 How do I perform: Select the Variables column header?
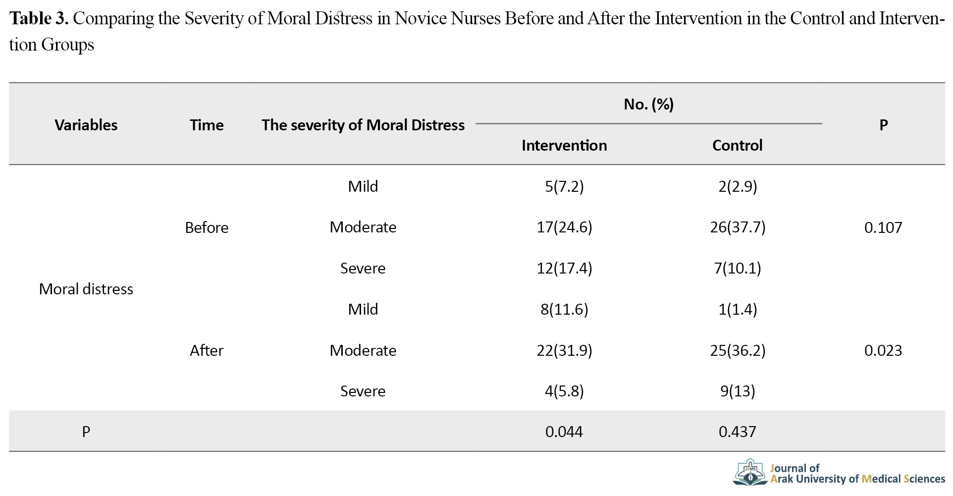86,125
